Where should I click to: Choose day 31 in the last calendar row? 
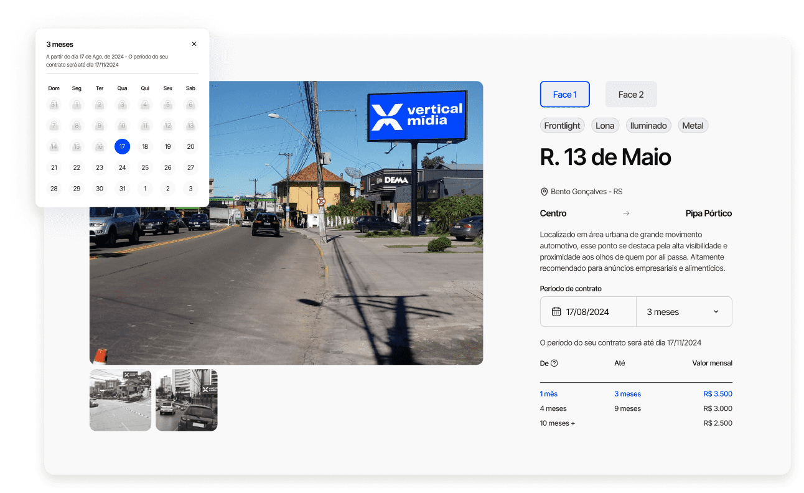pos(123,189)
